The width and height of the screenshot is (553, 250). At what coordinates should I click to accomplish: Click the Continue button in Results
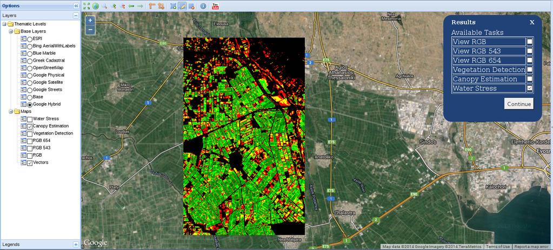(519, 104)
